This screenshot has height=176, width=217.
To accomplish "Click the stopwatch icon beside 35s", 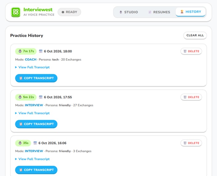I will 20,143.
